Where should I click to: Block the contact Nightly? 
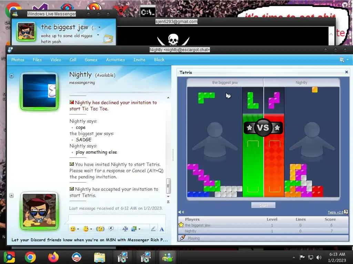(159, 60)
